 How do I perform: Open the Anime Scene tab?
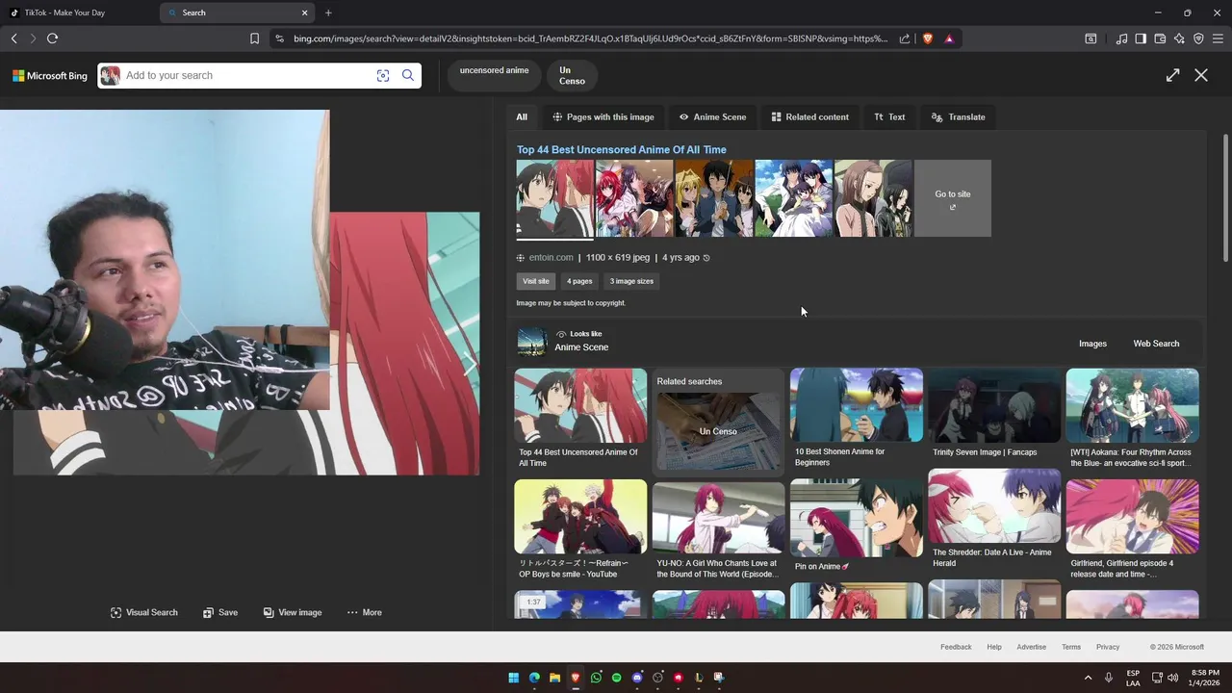(712, 116)
